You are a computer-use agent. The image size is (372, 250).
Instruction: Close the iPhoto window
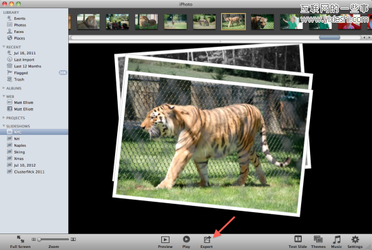[5, 4]
